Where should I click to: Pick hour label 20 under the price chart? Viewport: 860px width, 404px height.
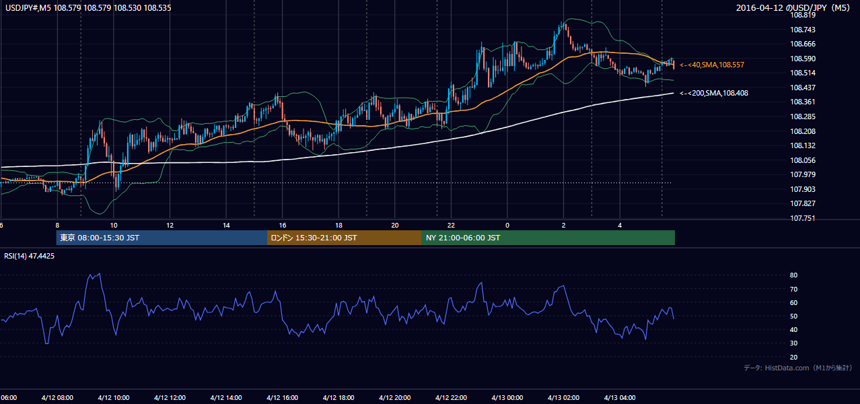[x=394, y=225]
